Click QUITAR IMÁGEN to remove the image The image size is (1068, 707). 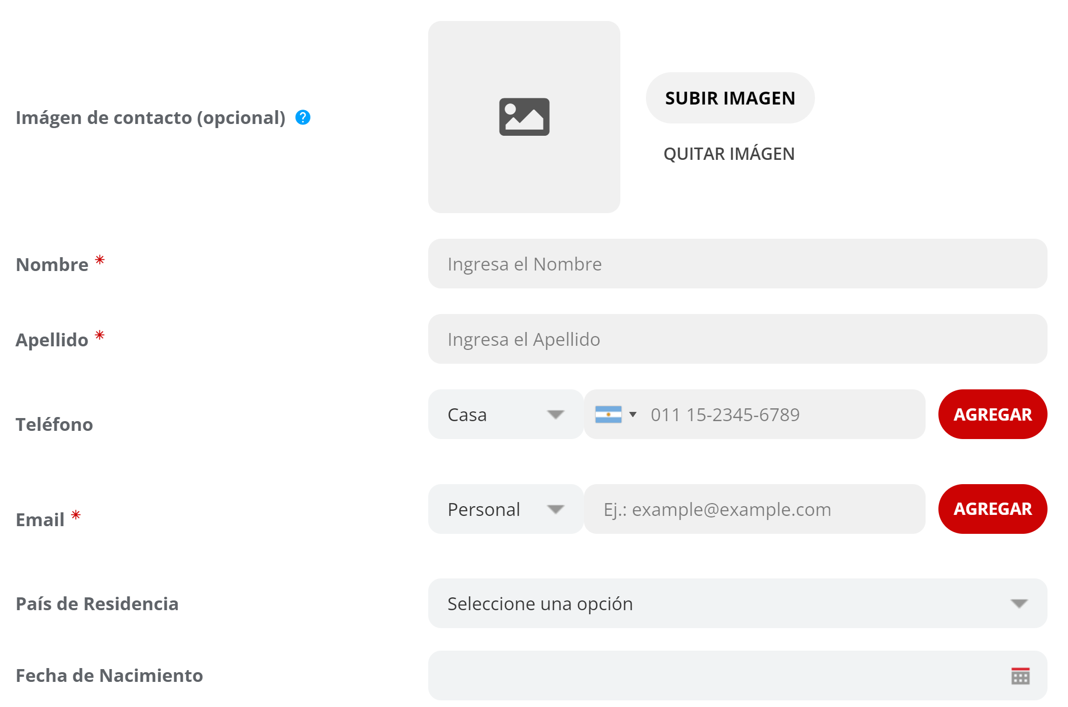(x=729, y=153)
